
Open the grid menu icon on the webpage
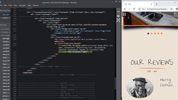[x=125, y=14]
